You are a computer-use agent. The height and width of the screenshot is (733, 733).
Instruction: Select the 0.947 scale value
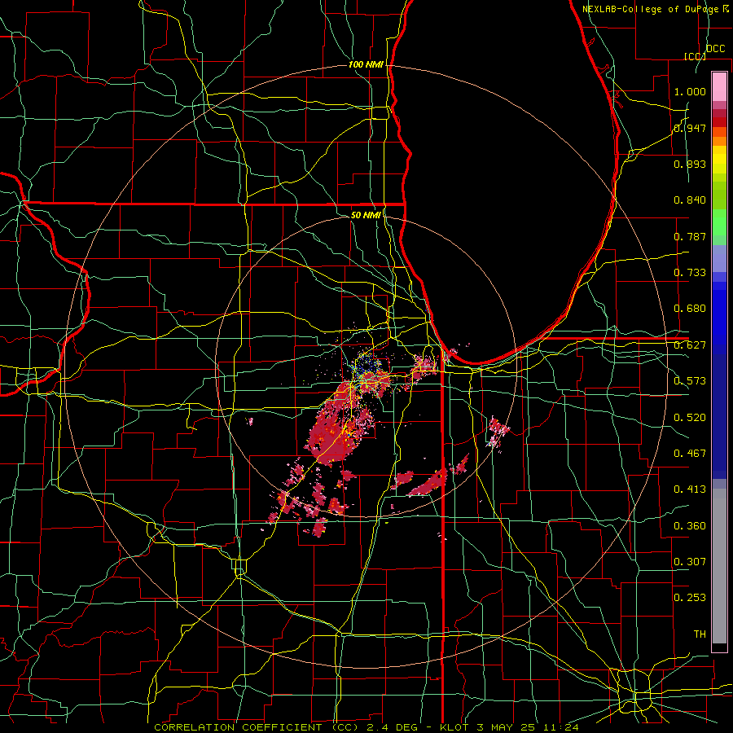pos(690,128)
